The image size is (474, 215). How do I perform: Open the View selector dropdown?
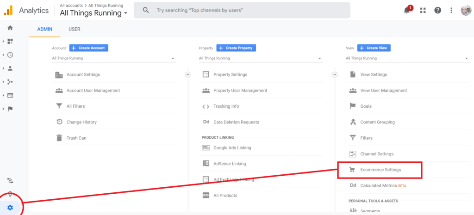408,58
